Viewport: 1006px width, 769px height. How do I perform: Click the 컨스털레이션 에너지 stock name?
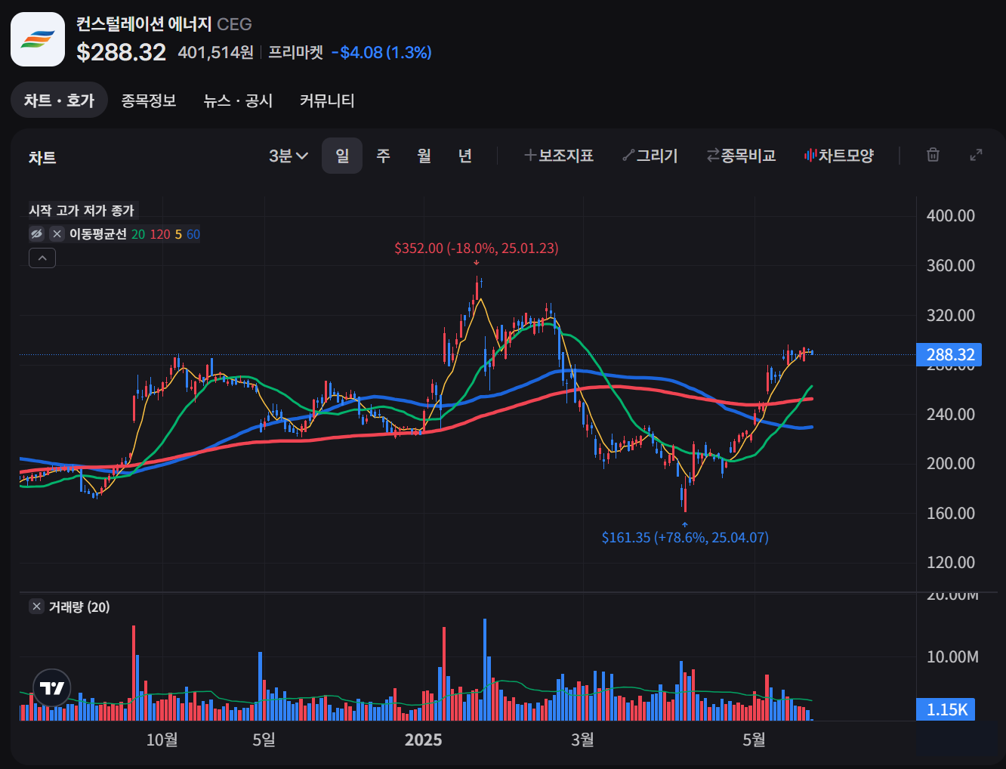(143, 24)
